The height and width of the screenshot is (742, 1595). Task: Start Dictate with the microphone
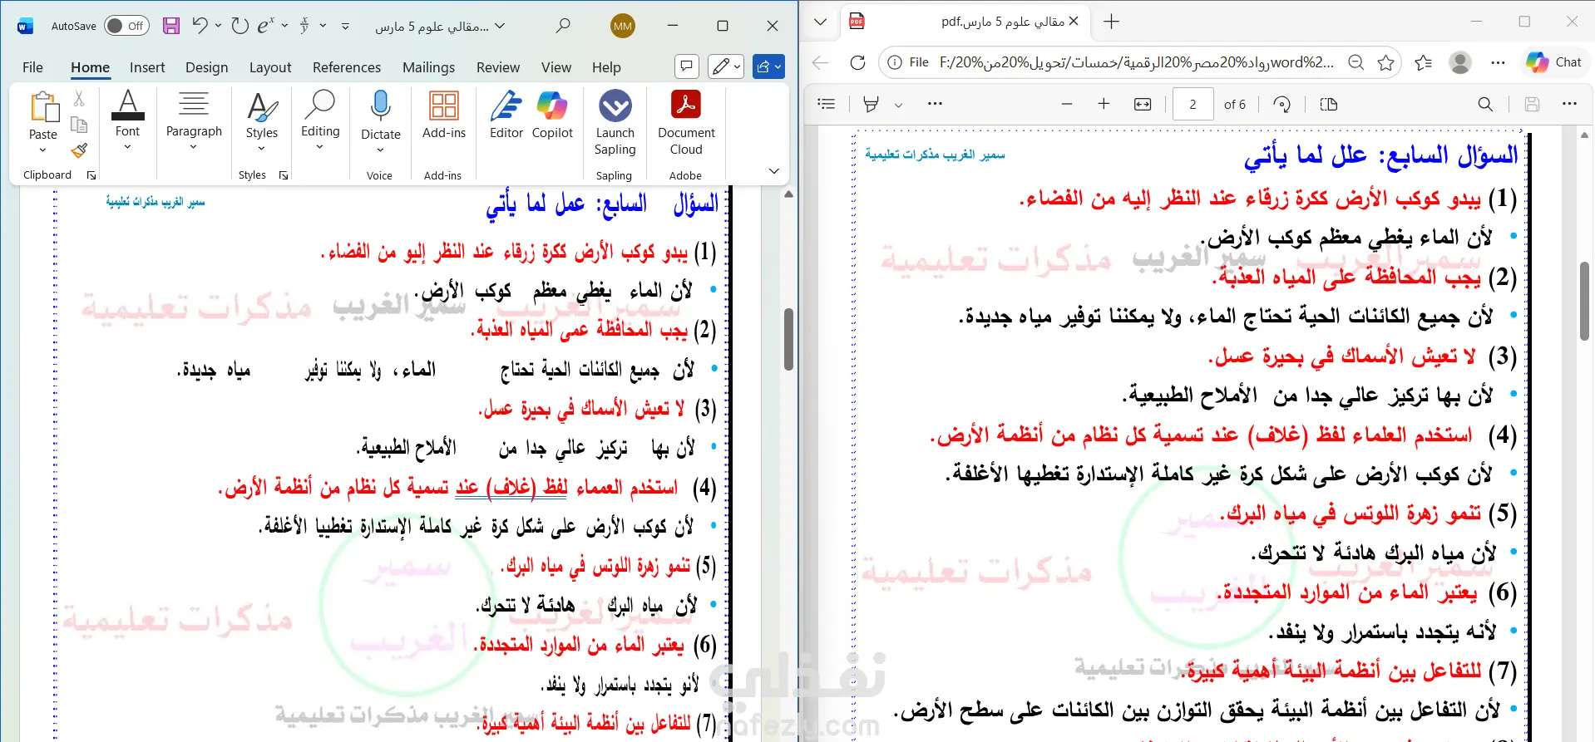point(381,121)
